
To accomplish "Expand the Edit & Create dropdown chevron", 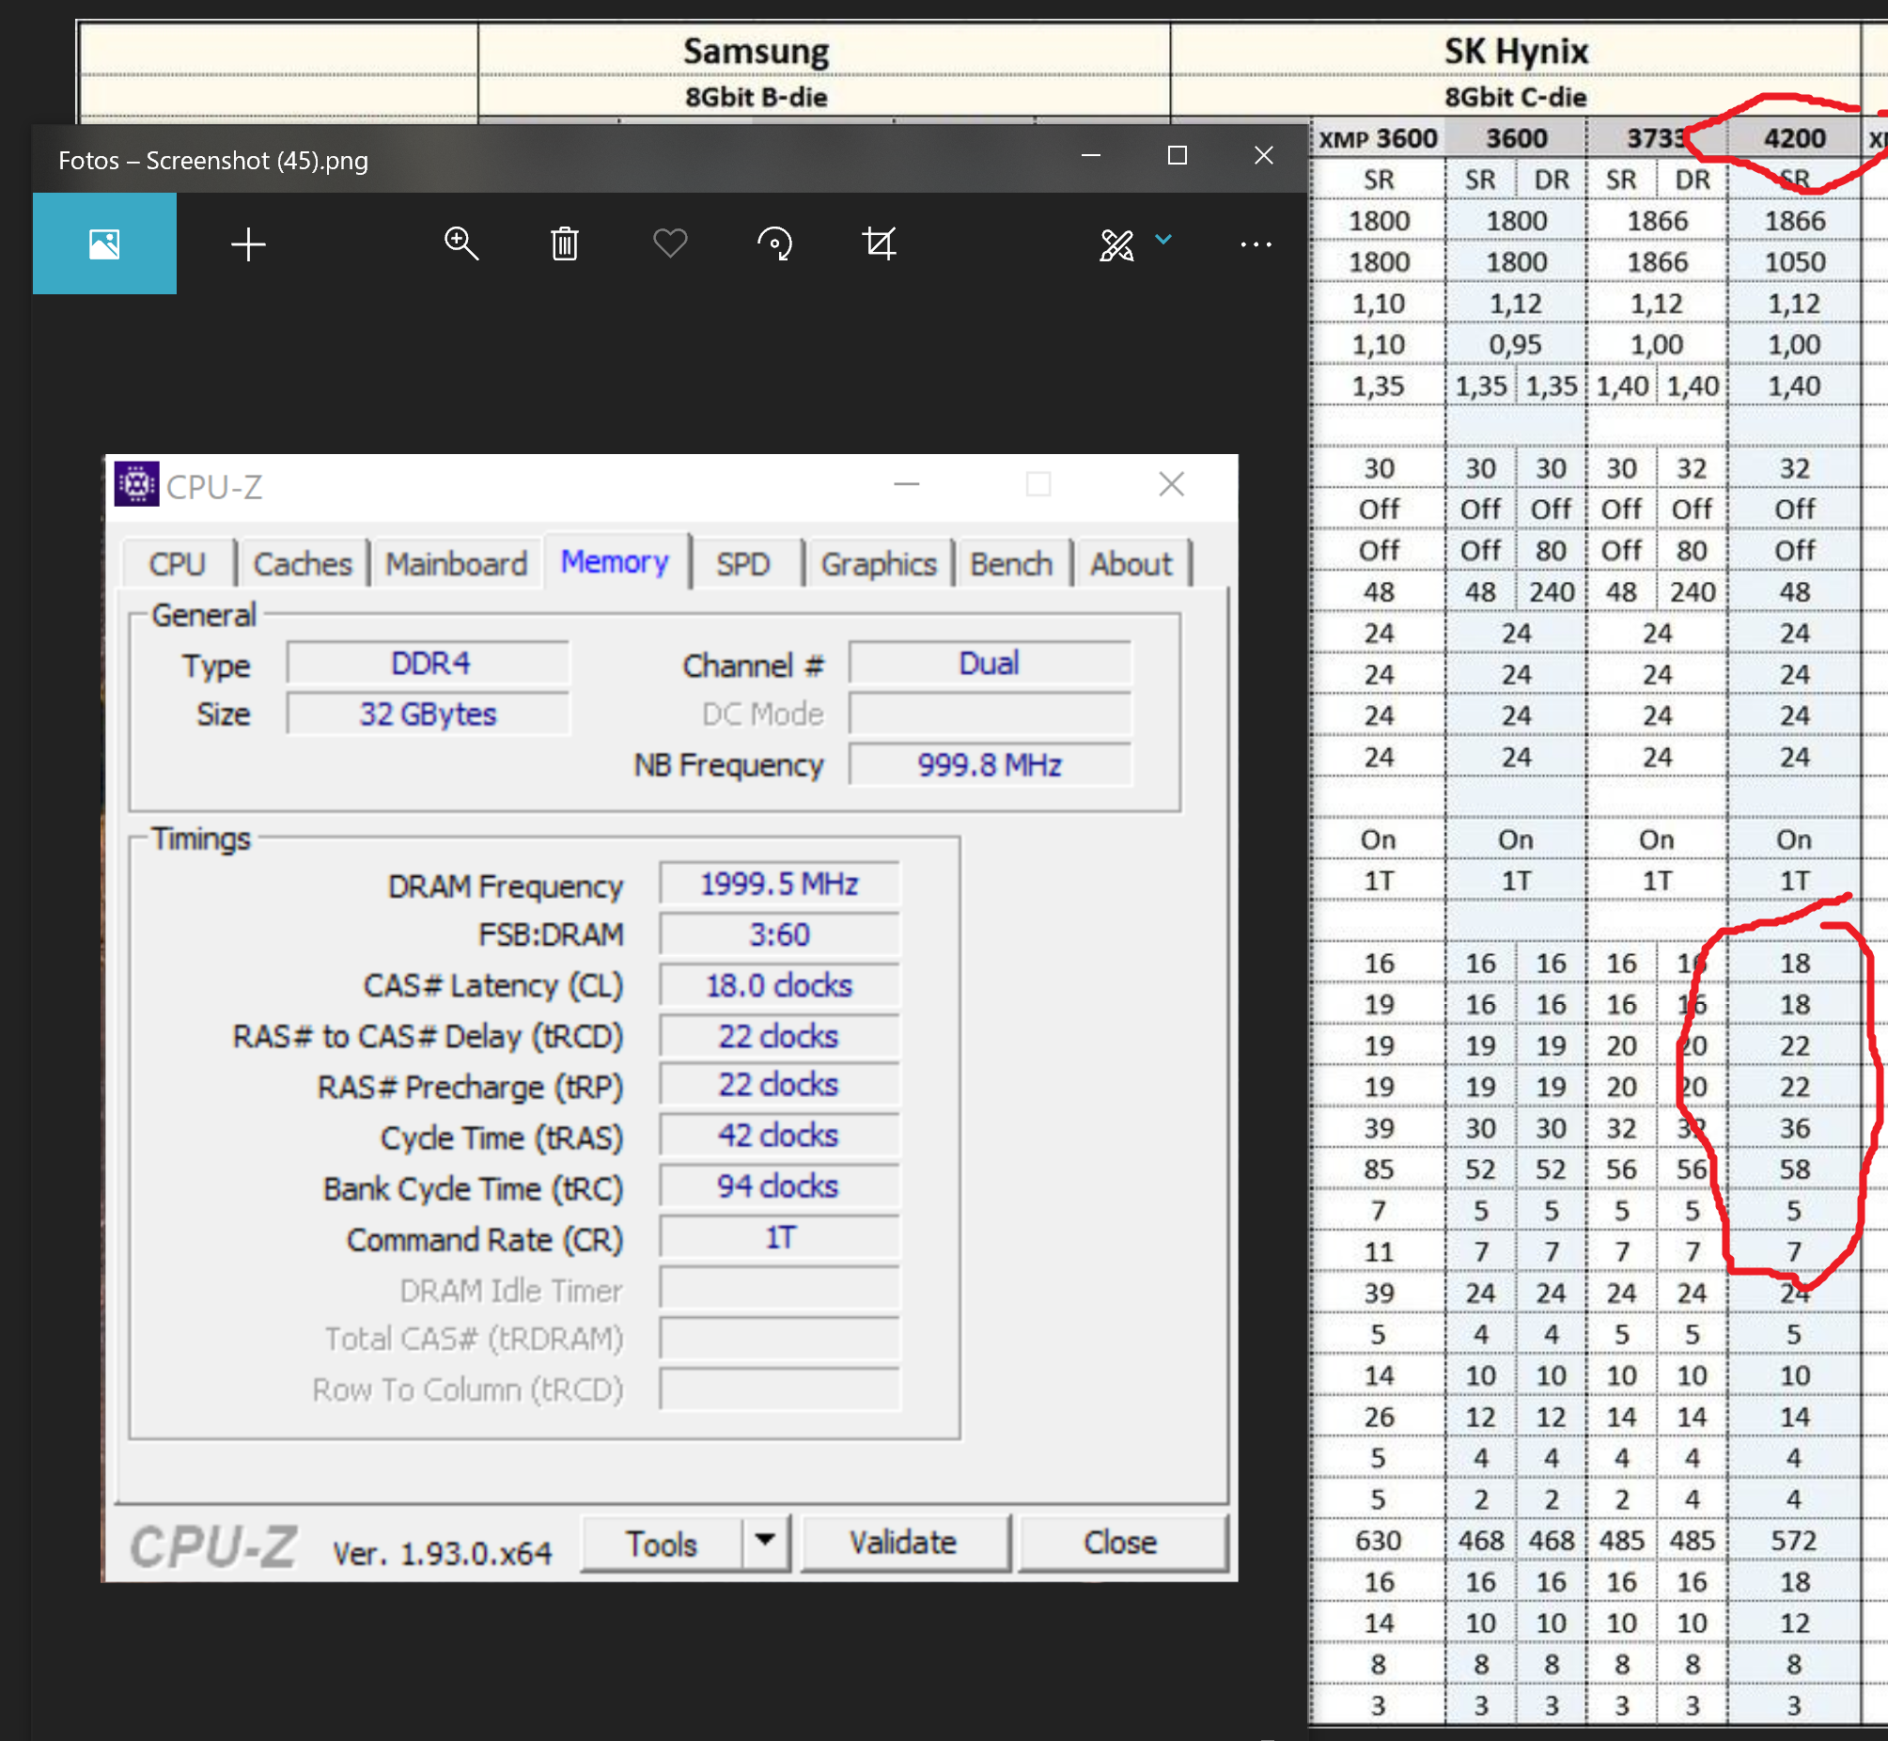I will (x=1163, y=240).
